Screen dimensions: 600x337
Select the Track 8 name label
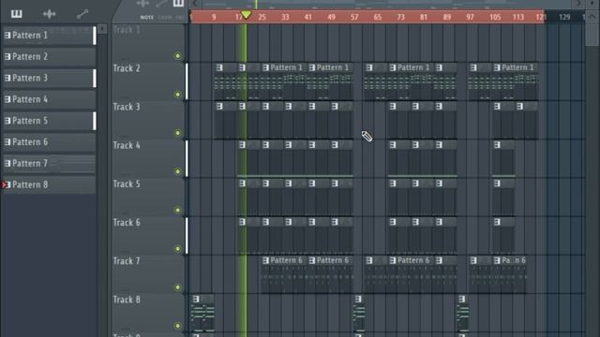pyautogui.click(x=127, y=300)
